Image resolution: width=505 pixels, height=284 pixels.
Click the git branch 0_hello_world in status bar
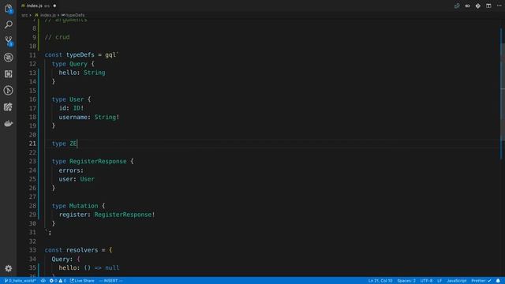20,281
